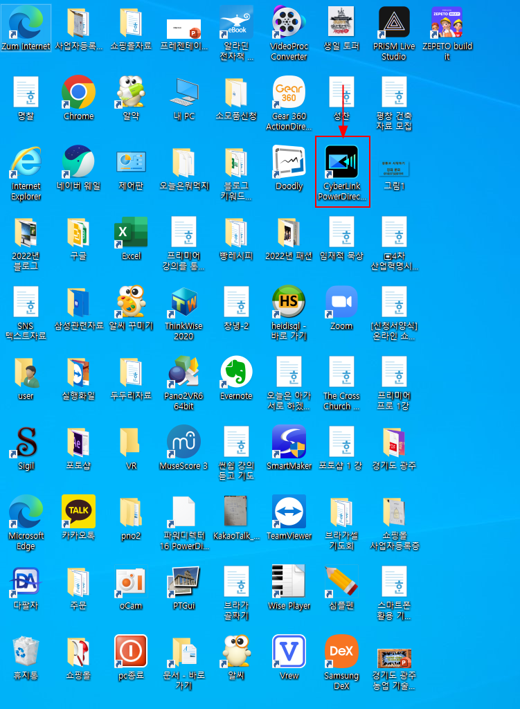Select the 제어판 control panel icon
The height and width of the screenshot is (709, 520).
click(x=131, y=162)
